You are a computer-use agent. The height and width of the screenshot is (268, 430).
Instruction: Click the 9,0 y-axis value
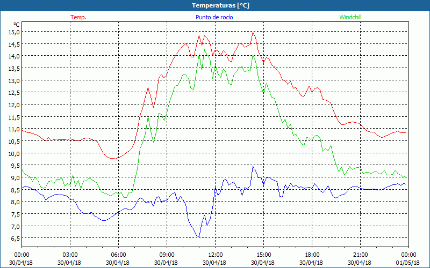pyautogui.click(x=15, y=178)
